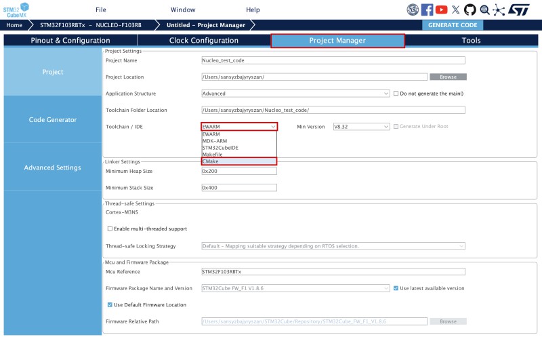Toggle Generate Under Root checkbox
Screen dimensions: 542x339
(396, 126)
